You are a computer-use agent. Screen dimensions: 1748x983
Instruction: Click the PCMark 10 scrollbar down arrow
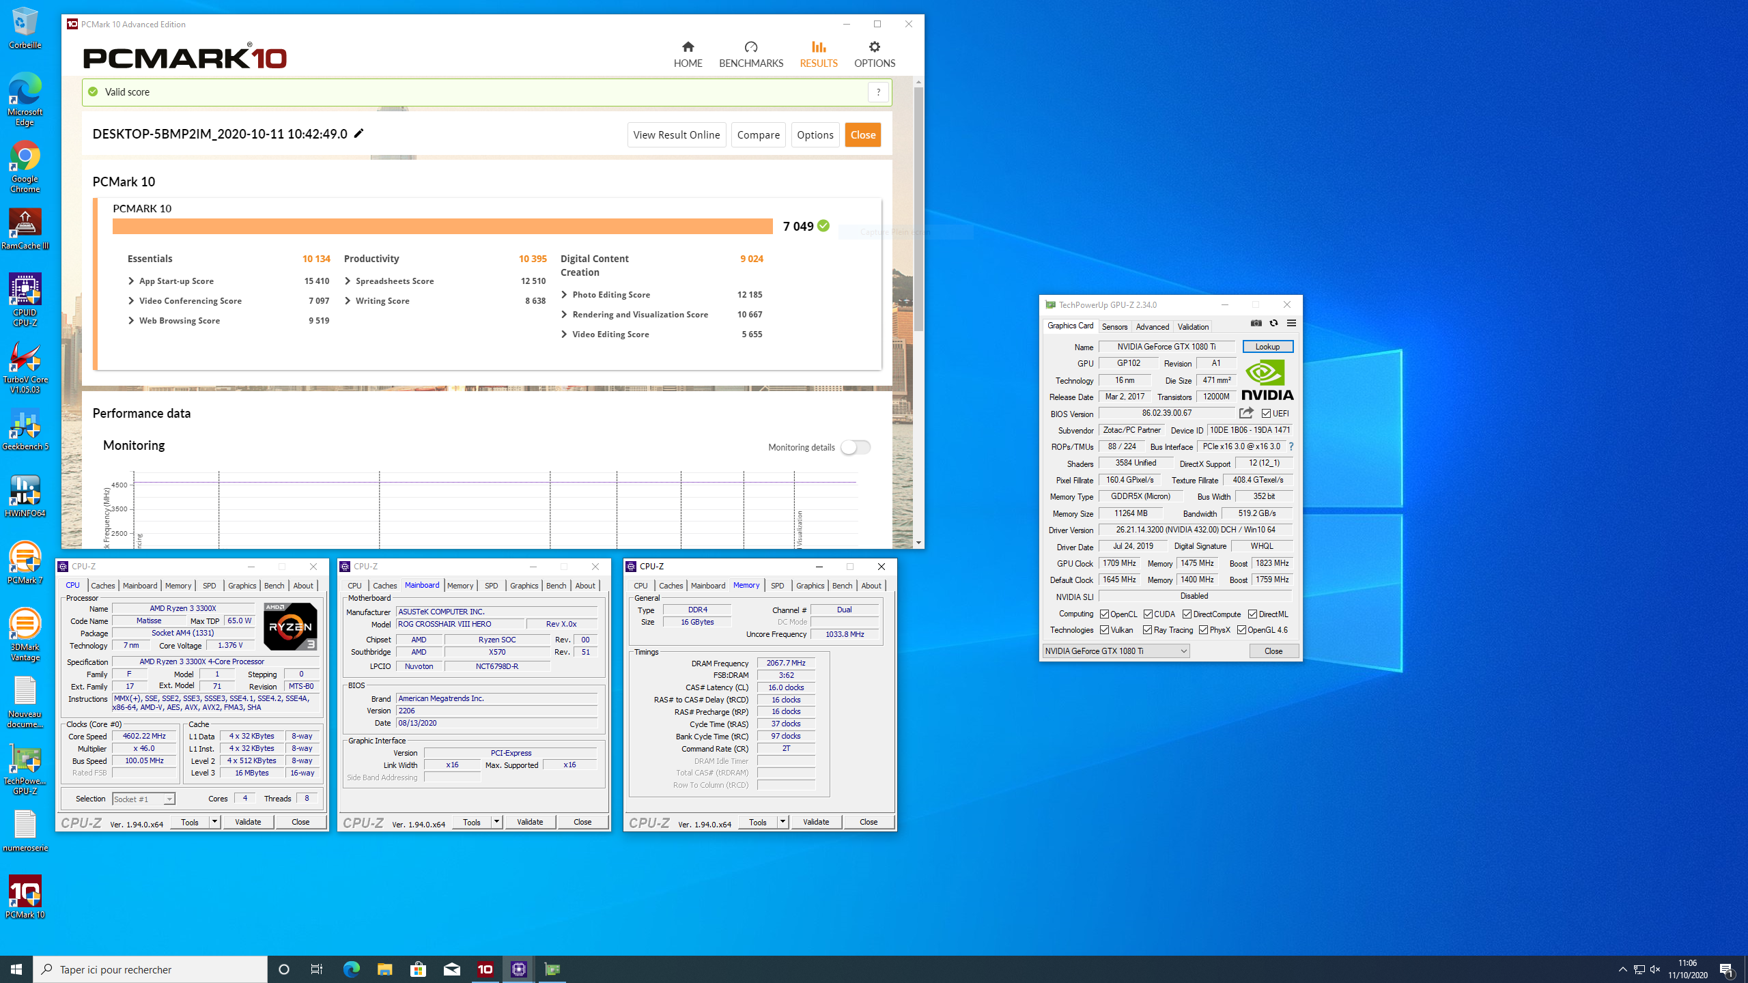point(918,543)
